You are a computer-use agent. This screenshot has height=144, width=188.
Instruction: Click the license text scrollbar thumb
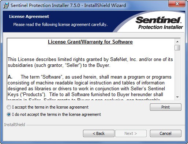[x=177, y=48]
